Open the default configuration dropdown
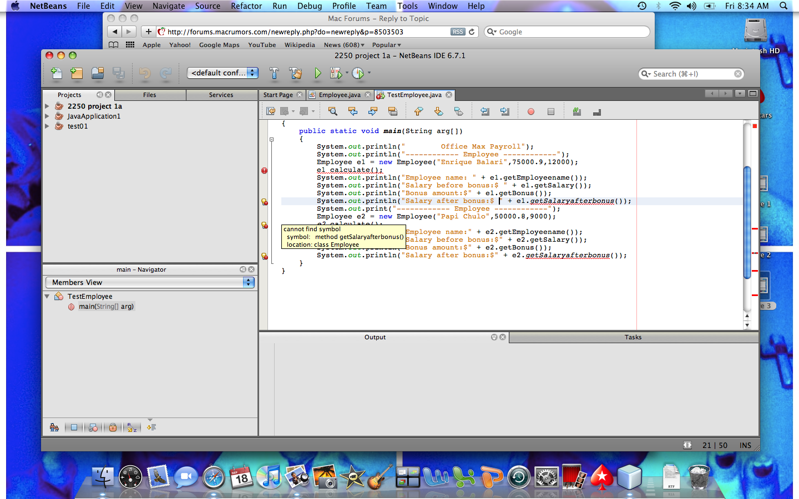799x499 pixels. pos(223,73)
